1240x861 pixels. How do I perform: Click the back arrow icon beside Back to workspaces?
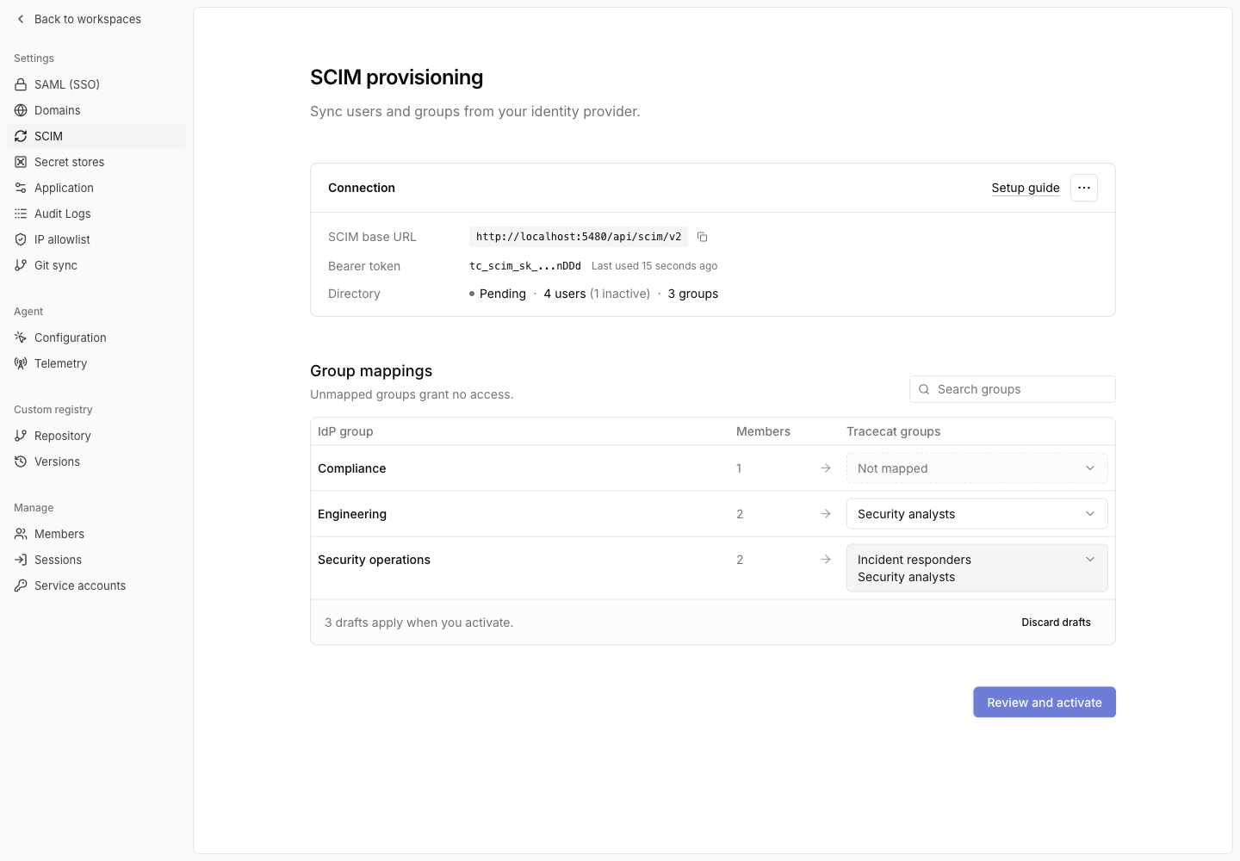(x=21, y=19)
